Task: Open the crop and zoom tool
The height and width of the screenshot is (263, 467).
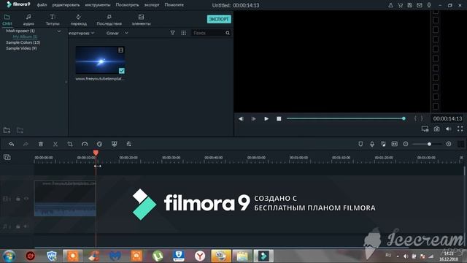Action: click(70, 144)
